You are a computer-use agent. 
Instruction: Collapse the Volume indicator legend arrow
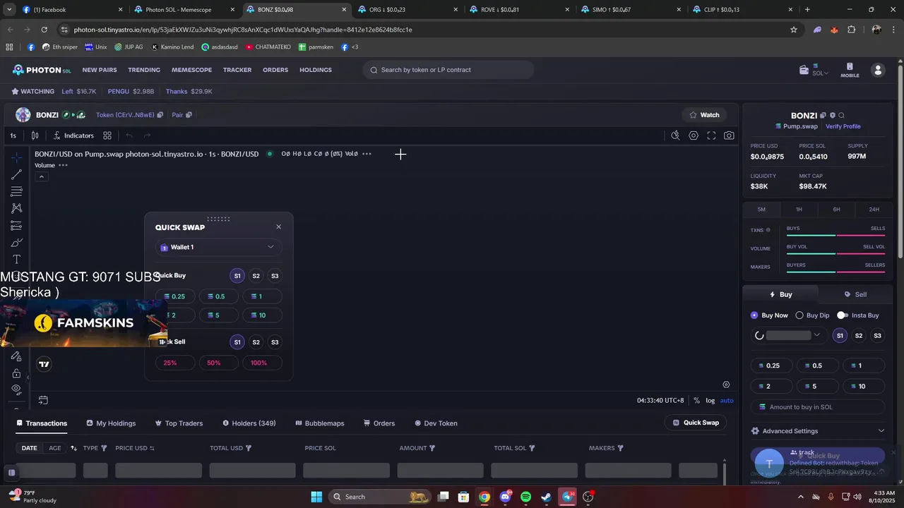tap(42, 176)
